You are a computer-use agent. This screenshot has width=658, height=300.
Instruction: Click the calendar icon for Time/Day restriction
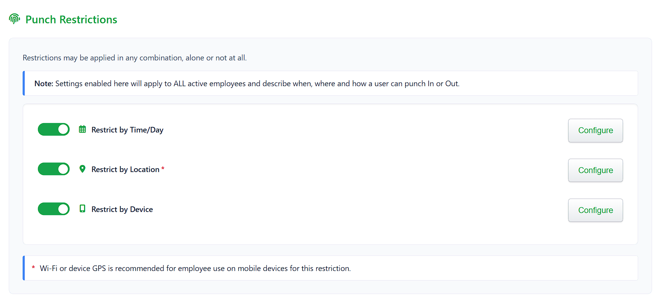click(x=82, y=129)
